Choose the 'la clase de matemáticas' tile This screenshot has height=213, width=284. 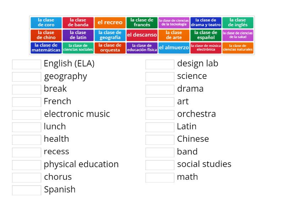[x=45, y=47]
